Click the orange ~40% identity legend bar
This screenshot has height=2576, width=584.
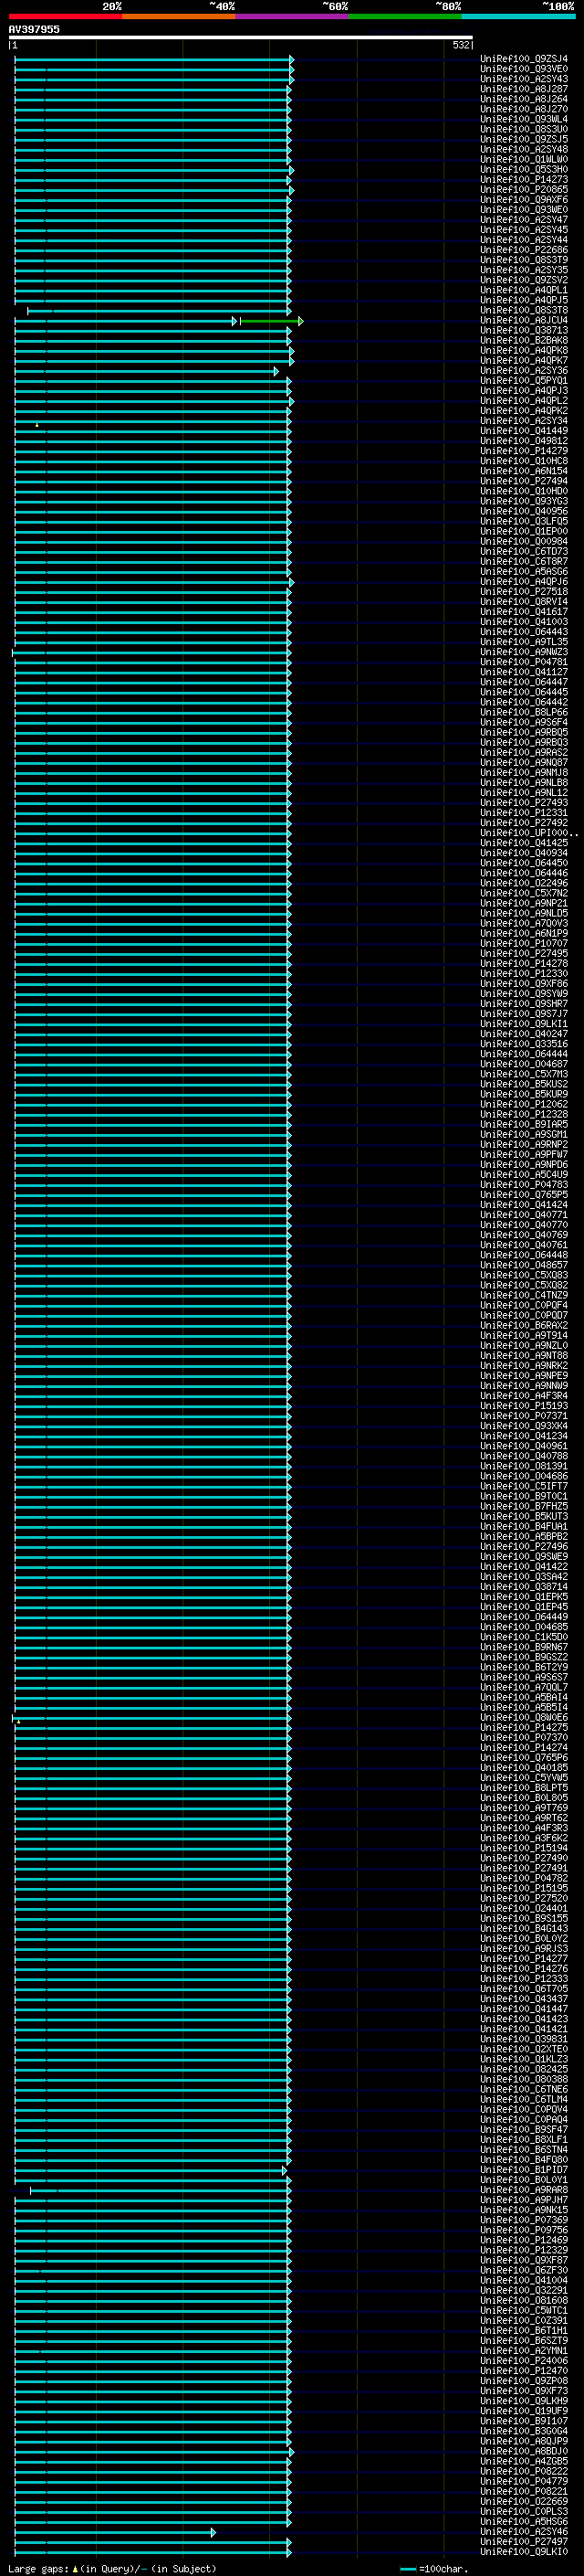[179, 16]
